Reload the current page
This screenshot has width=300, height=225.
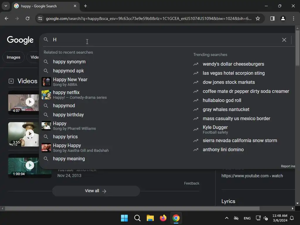click(x=28, y=18)
